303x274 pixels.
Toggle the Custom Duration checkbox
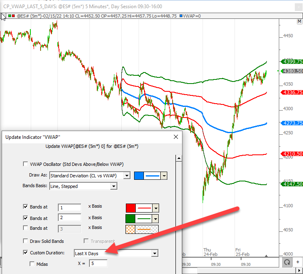tap(26, 253)
